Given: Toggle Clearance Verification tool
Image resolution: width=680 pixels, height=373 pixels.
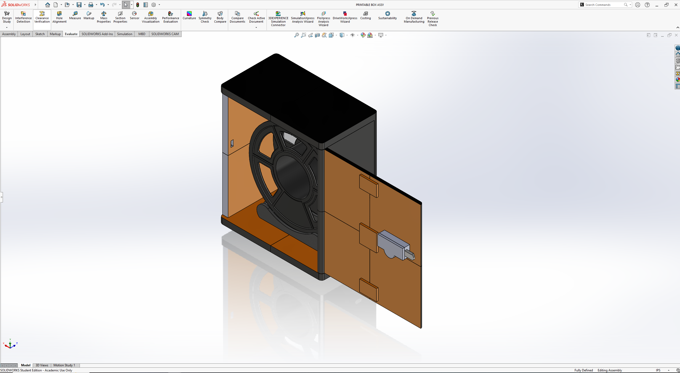Looking at the screenshot, I should coord(42,17).
